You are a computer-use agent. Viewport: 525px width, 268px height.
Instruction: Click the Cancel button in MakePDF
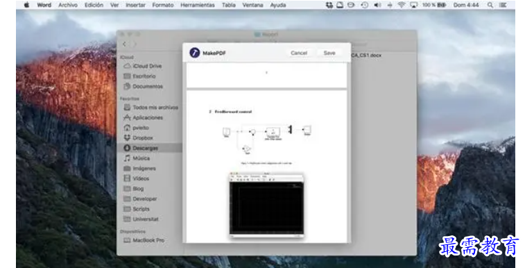coord(299,53)
